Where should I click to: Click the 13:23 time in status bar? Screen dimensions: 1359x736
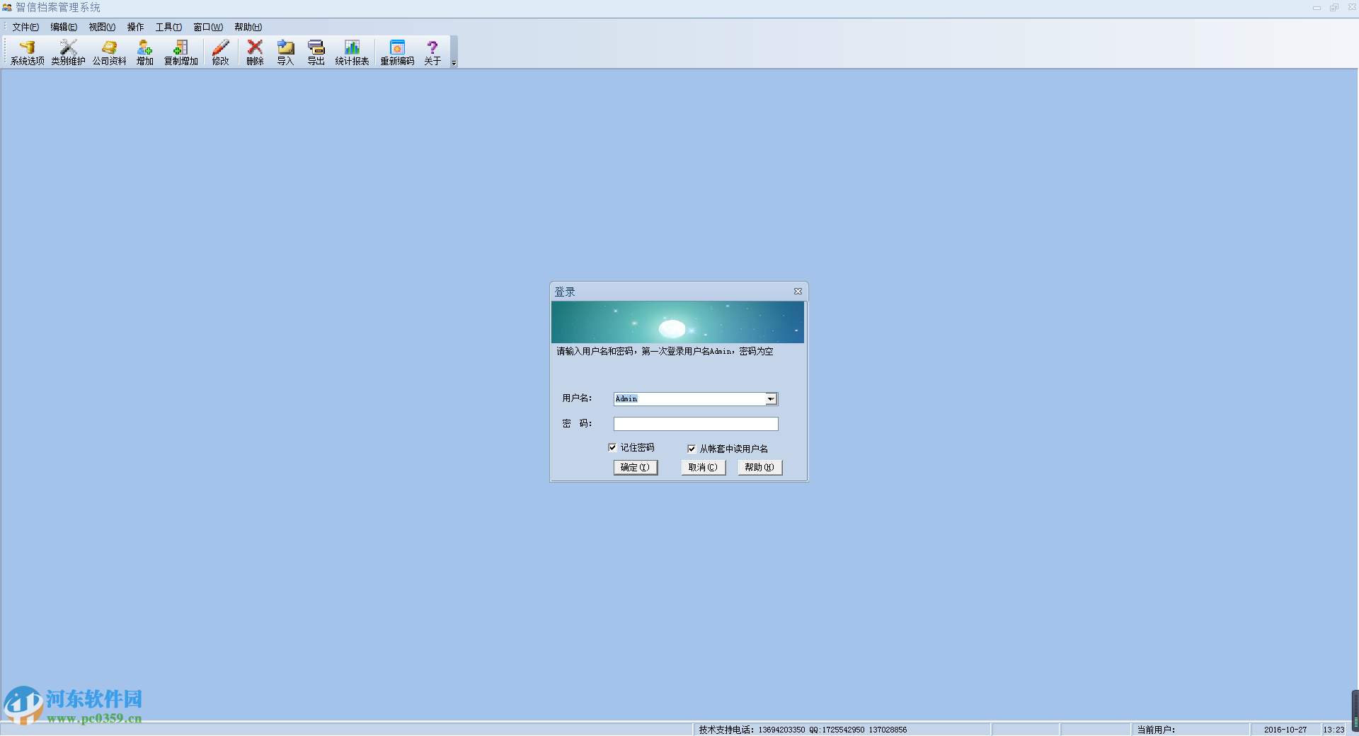tap(1334, 730)
